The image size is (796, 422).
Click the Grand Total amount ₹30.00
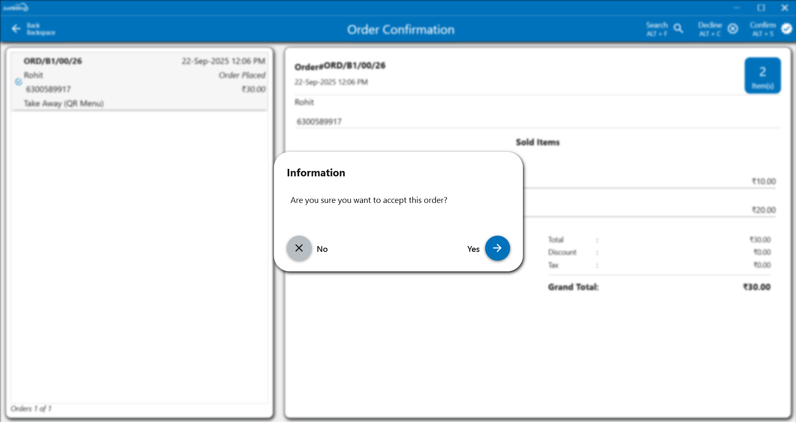[x=757, y=287]
